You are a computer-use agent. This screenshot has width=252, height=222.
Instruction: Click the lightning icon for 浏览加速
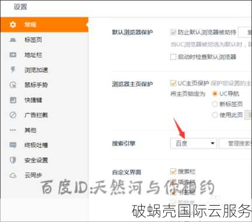pyautogui.click(x=13, y=70)
